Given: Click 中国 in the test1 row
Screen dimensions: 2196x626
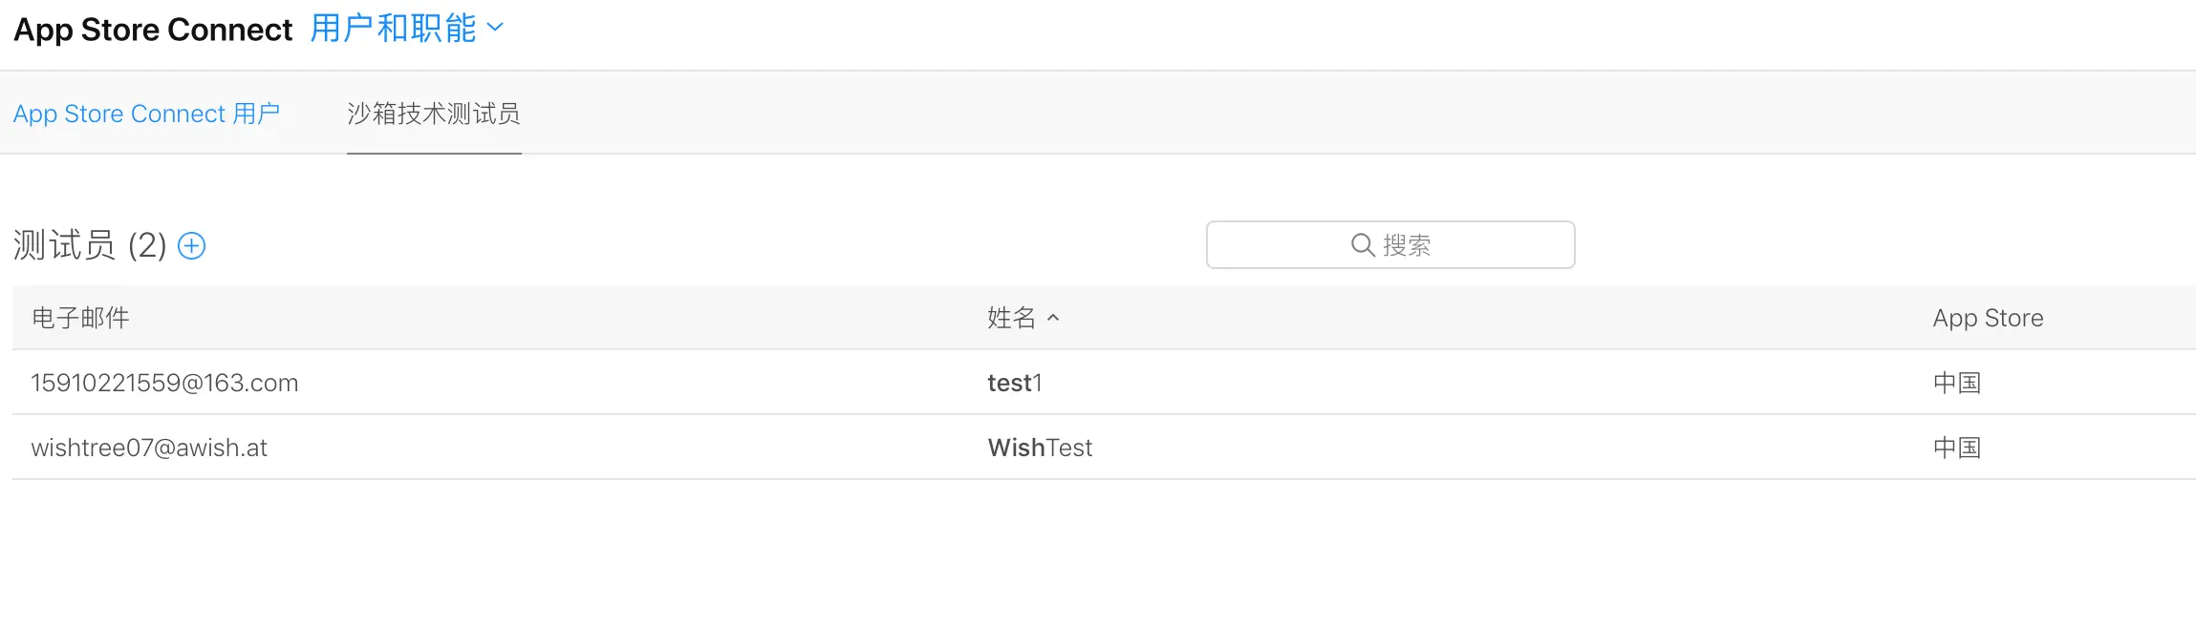Looking at the screenshot, I should click(x=1956, y=383).
